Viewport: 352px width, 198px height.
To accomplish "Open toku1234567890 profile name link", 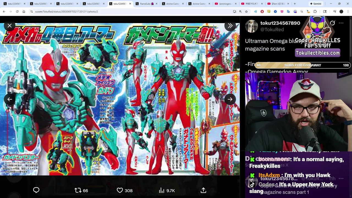I will click(280, 23).
